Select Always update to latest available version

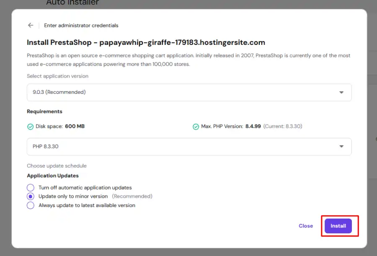(31, 205)
